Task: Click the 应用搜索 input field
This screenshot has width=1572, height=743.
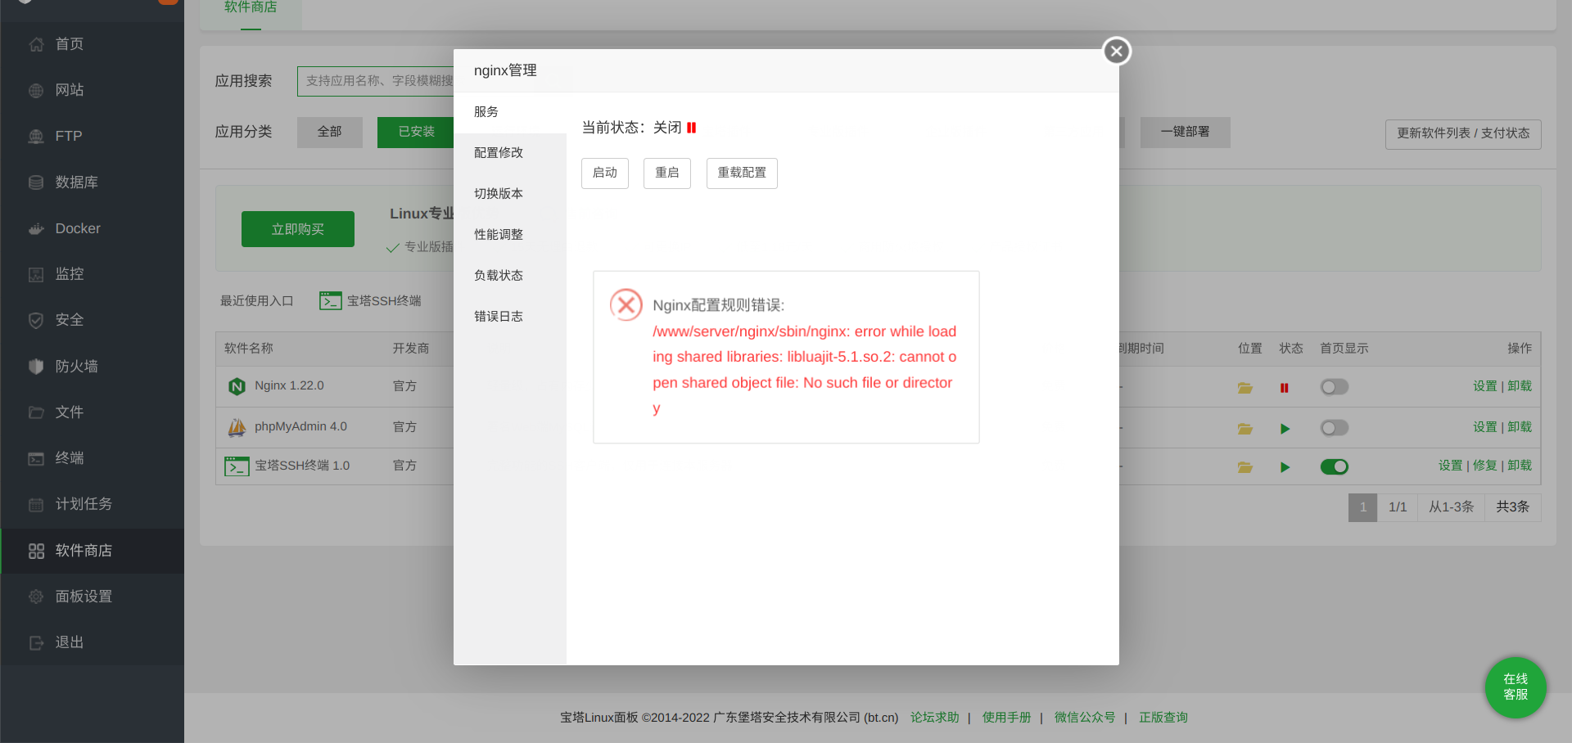Action: pos(376,81)
